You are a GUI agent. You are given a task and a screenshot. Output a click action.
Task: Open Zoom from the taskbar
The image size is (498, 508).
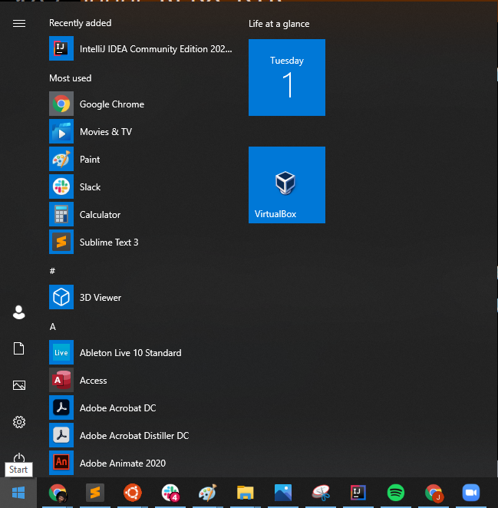(x=471, y=493)
